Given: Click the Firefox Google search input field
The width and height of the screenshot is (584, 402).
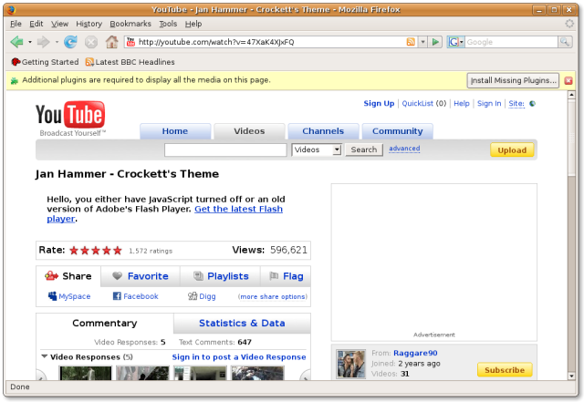Looking at the screenshot, I should click(x=512, y=42).
